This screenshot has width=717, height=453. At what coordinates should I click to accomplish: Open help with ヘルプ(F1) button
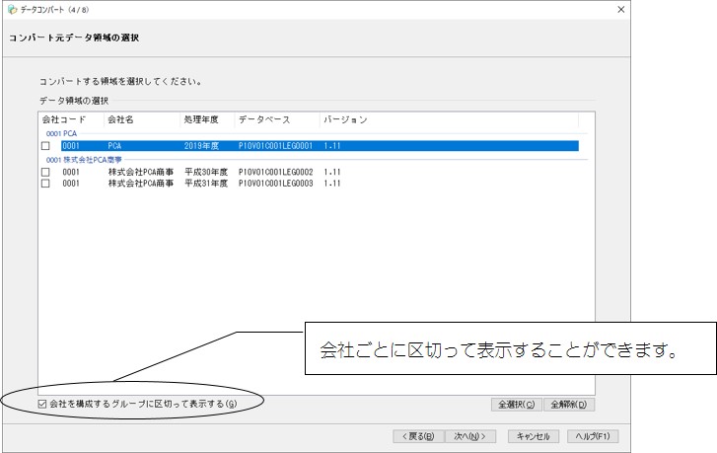pyautogui.click(x=593, y=435)
